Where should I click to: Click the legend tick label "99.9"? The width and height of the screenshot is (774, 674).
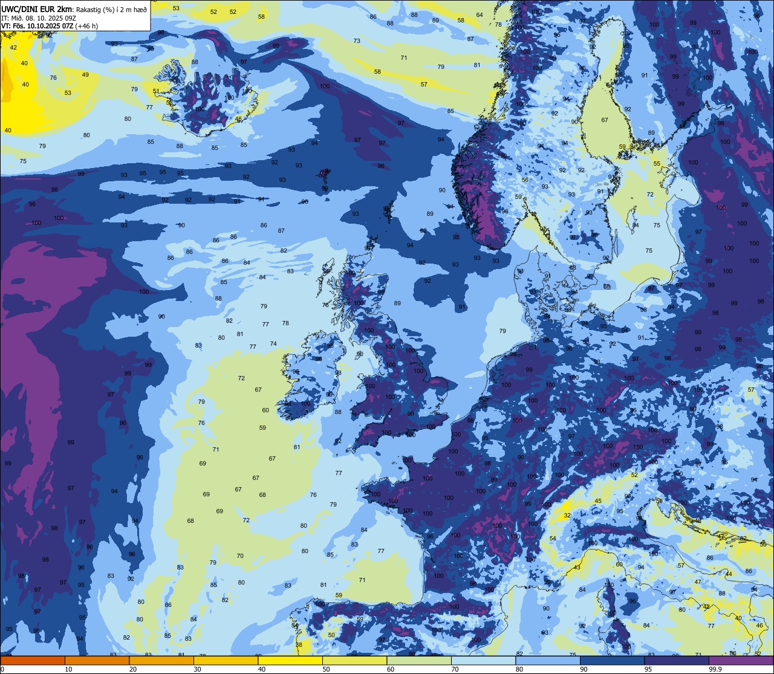click(716, 669)
